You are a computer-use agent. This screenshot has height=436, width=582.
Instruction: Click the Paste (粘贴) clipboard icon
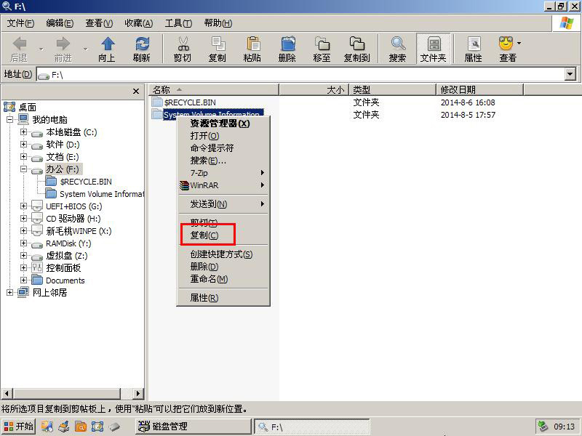[x=252, y=49]
